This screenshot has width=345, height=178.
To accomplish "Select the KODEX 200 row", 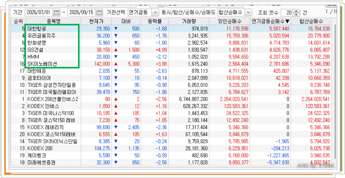I will pyautogui.click(x=171, y=149).
